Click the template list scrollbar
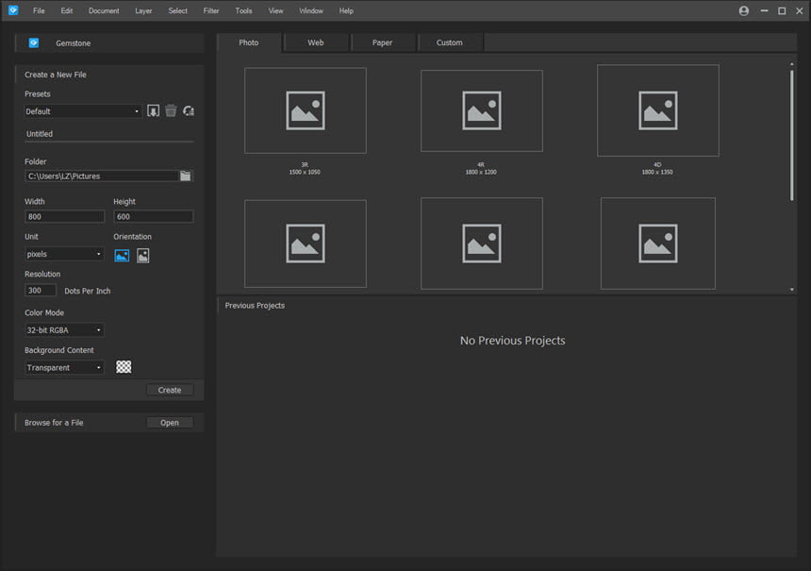The height and width of the screenshot is (571, 811). [791, 135]
